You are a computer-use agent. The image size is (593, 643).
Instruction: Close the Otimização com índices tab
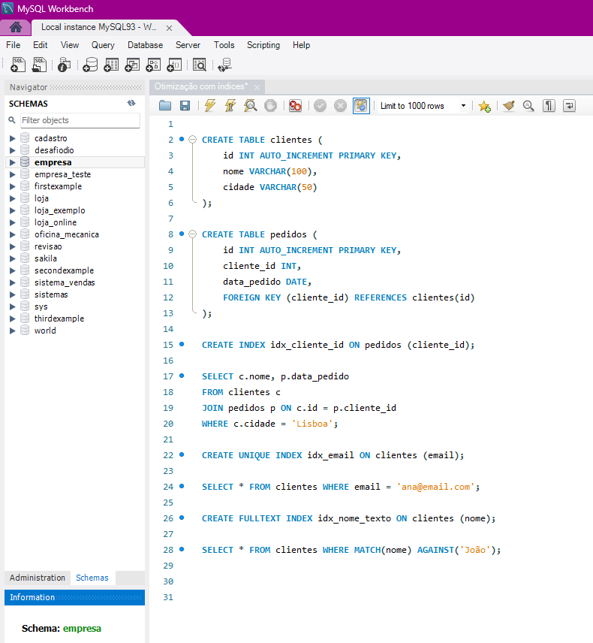257,87
